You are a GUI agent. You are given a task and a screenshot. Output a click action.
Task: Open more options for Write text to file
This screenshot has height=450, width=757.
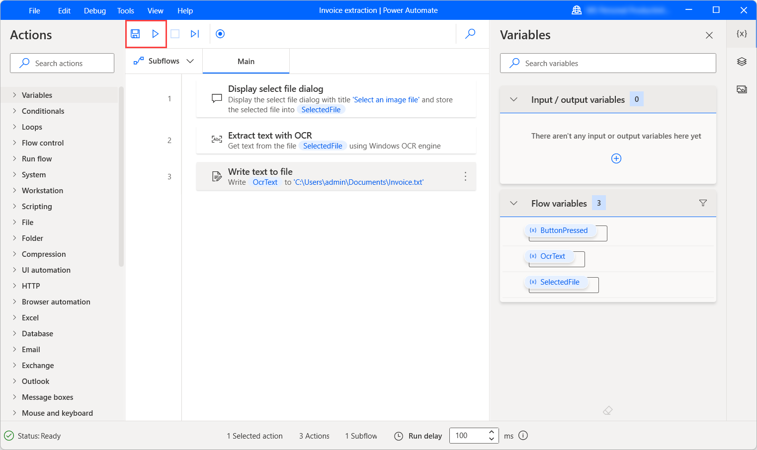[465, 176]
